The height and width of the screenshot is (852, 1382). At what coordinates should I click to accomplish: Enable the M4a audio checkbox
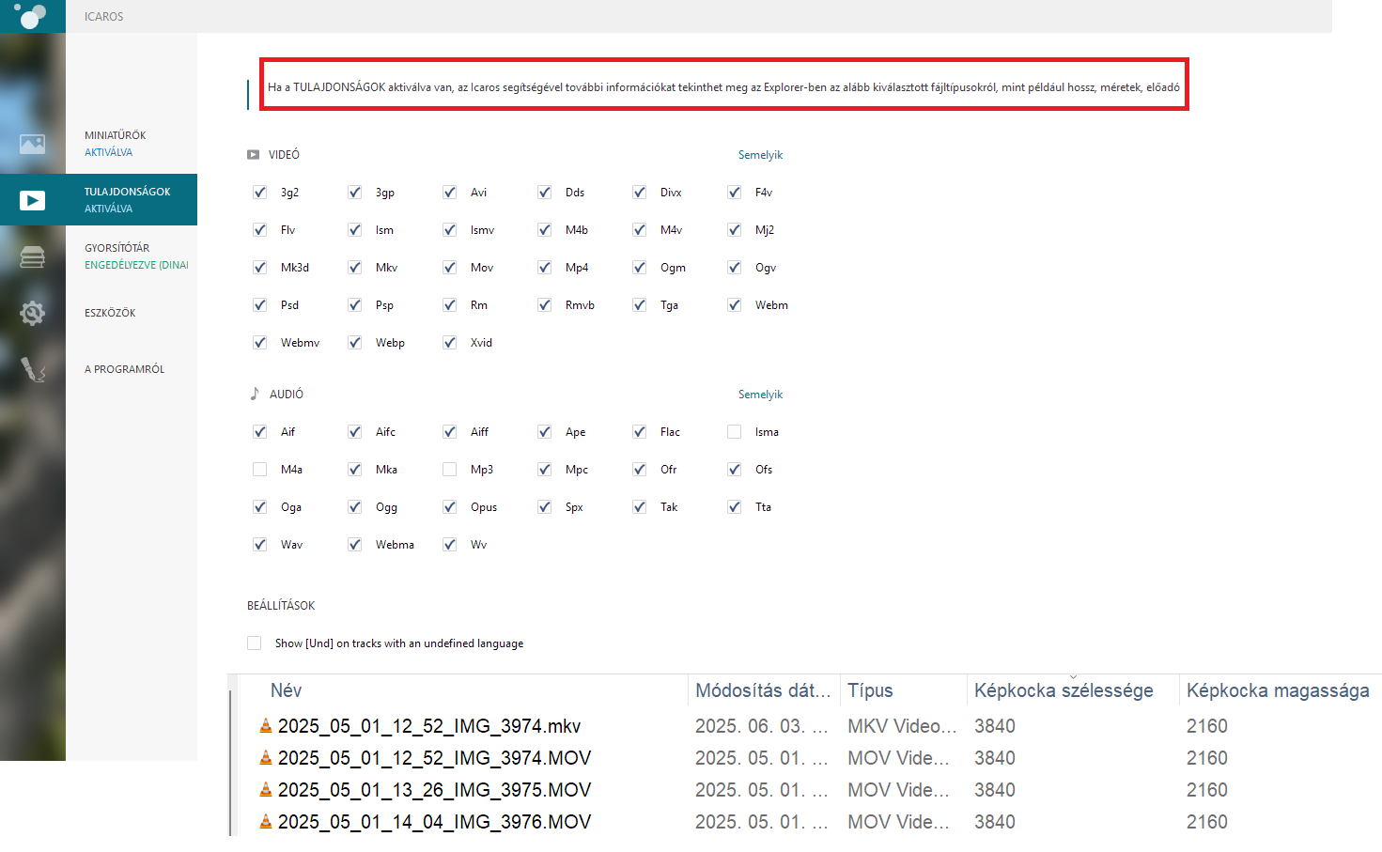(260, 470)
